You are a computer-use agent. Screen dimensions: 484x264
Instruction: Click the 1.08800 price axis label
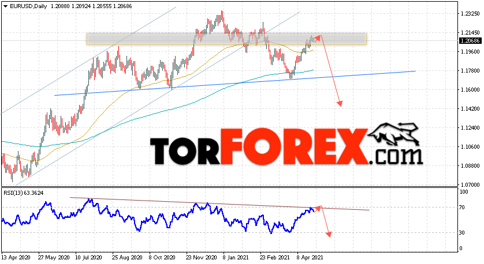click(x=470, y=166)
